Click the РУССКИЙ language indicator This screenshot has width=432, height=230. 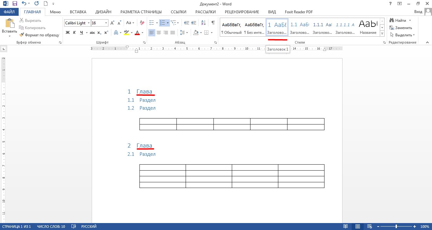89,227
